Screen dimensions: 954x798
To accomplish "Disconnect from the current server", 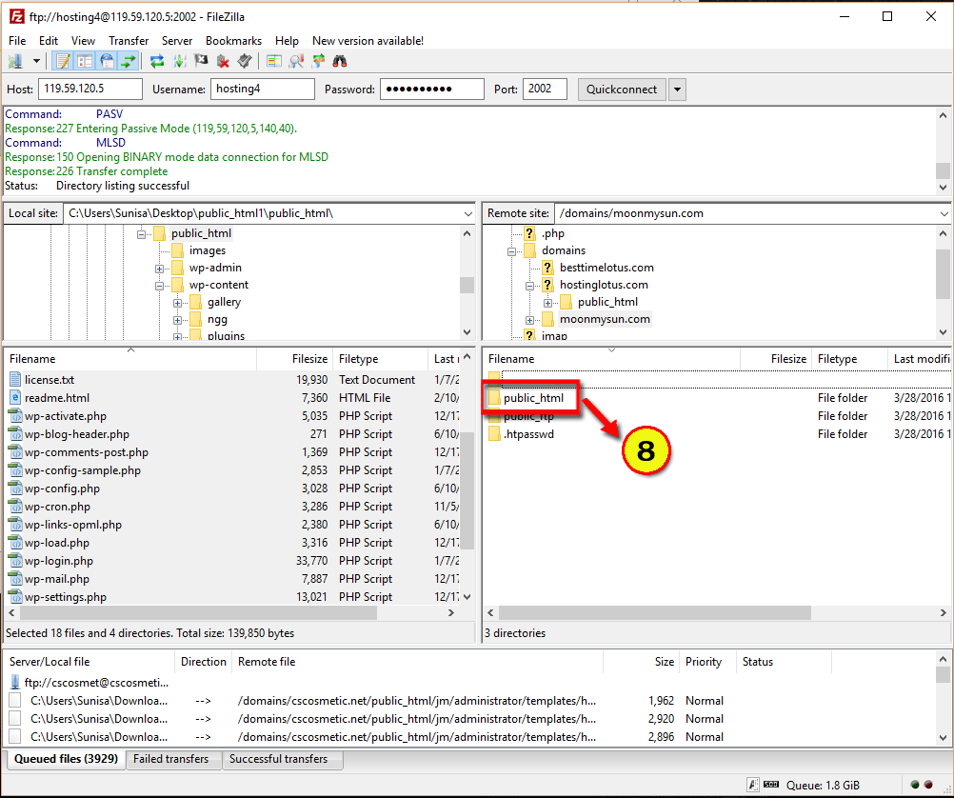I will coord(224,61).
